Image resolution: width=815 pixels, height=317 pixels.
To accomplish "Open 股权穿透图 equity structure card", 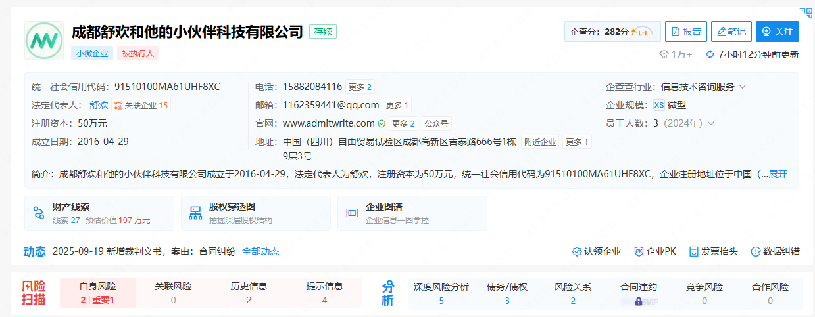I will click(x=255, y=213).
